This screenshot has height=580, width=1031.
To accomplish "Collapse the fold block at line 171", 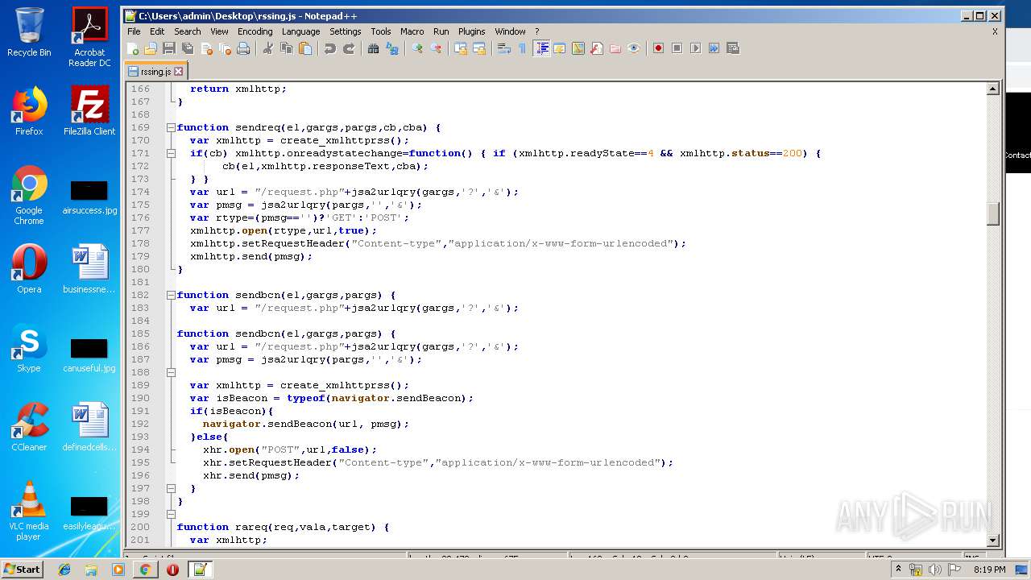I will coord(171,153).
